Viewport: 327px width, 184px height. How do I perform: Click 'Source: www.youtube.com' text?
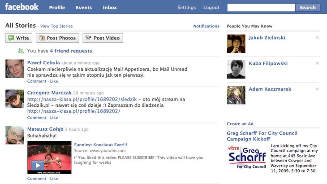pos(100,151)
